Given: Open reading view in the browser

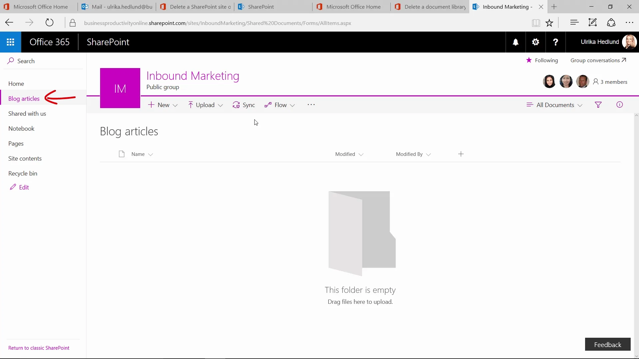Looking at the screenshot, I should [536, 23].
